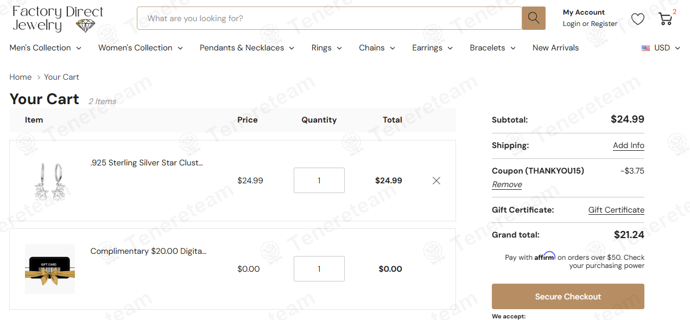Click Add Info for shipping
This screenshot has width=690, height=320.
(628, 145)
